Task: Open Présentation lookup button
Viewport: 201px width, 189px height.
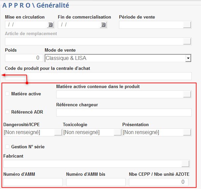Action: (x=187, y=132)
